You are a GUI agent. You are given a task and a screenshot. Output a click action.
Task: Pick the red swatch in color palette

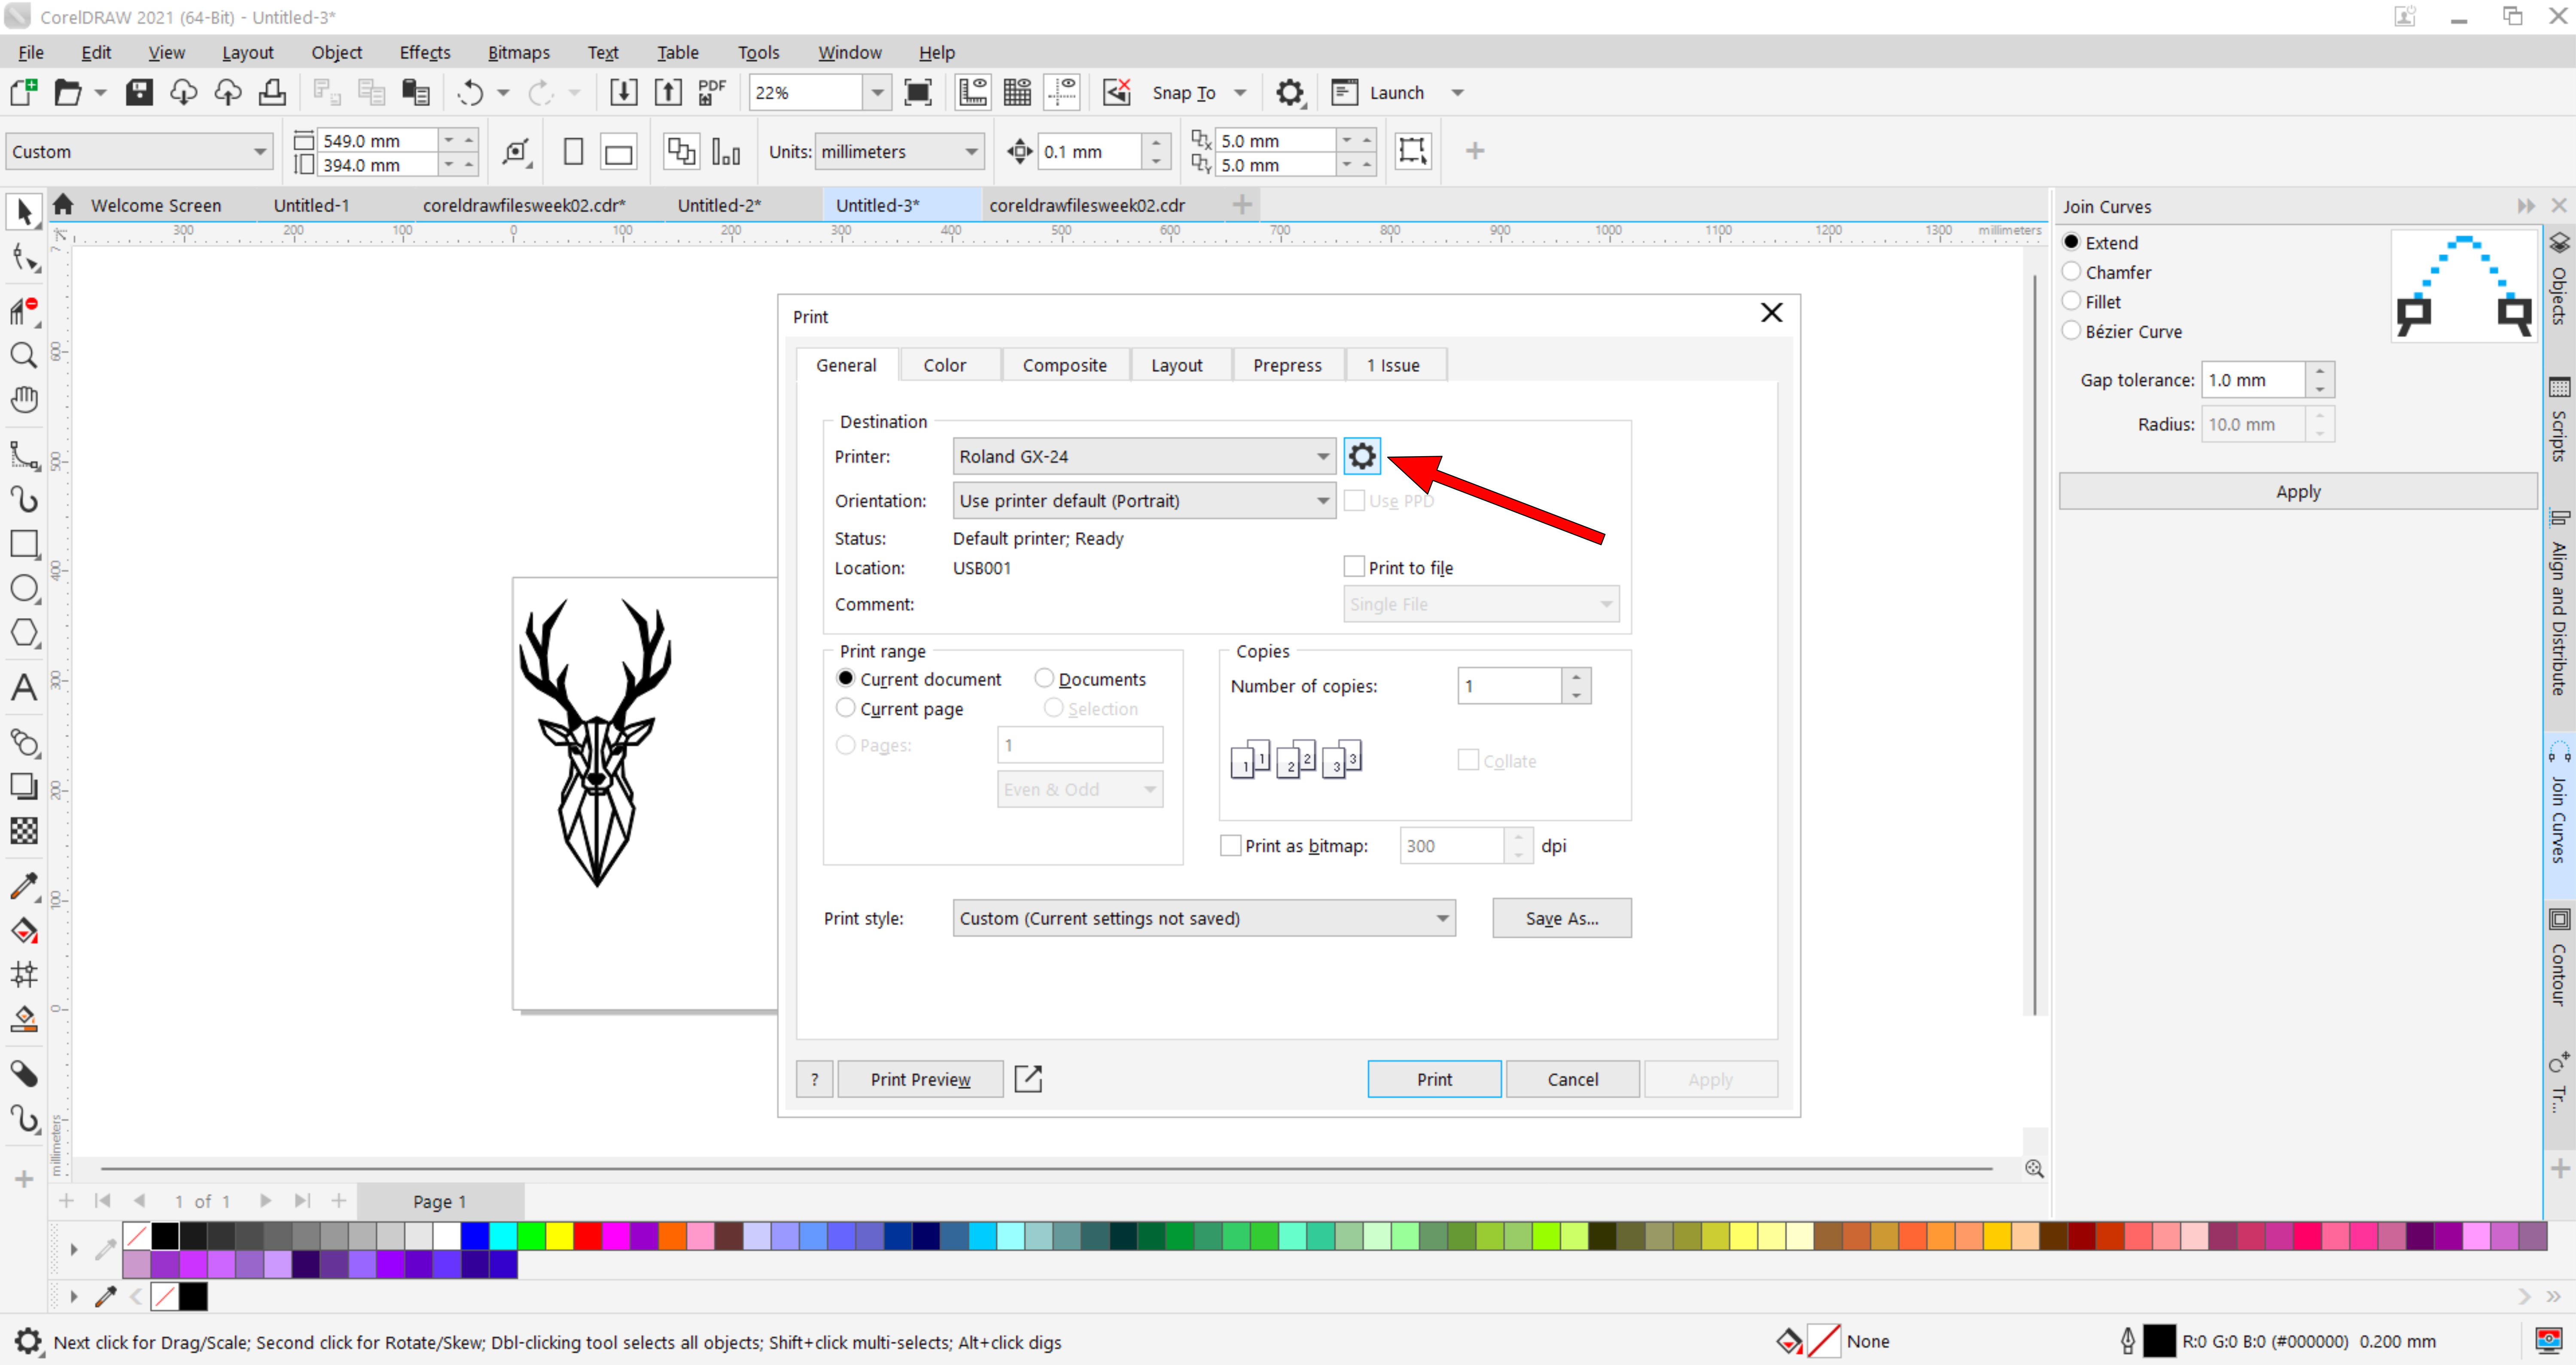pyautogui.click(x=587, y=1236)
